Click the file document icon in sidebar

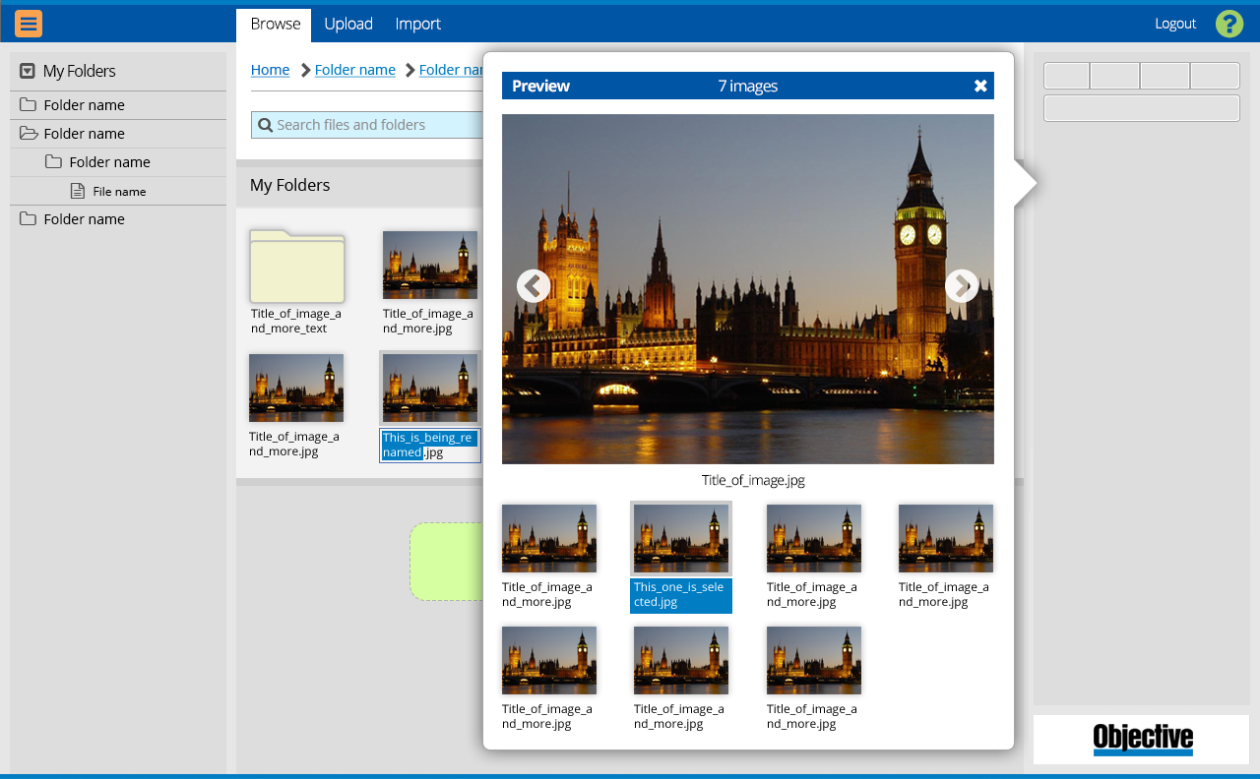(x=78, y=191)
